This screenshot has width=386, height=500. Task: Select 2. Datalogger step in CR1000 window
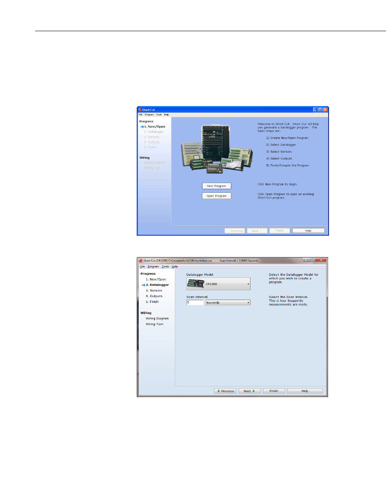click(157, 285)
